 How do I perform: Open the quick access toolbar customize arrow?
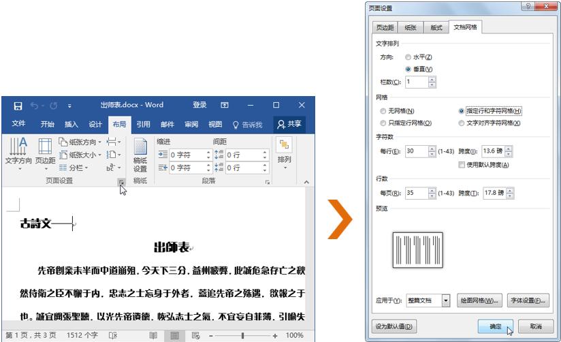point(69,106)
